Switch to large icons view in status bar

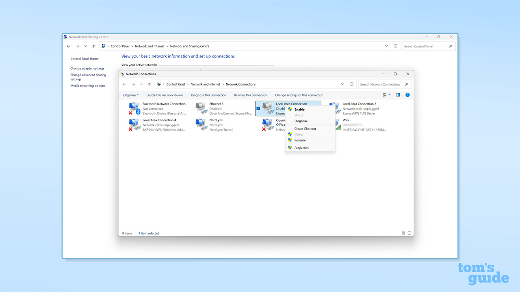point(409,233)
